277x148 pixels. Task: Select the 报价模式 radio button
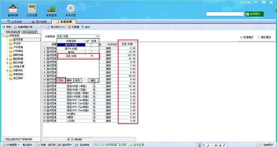tap(259, 37)
